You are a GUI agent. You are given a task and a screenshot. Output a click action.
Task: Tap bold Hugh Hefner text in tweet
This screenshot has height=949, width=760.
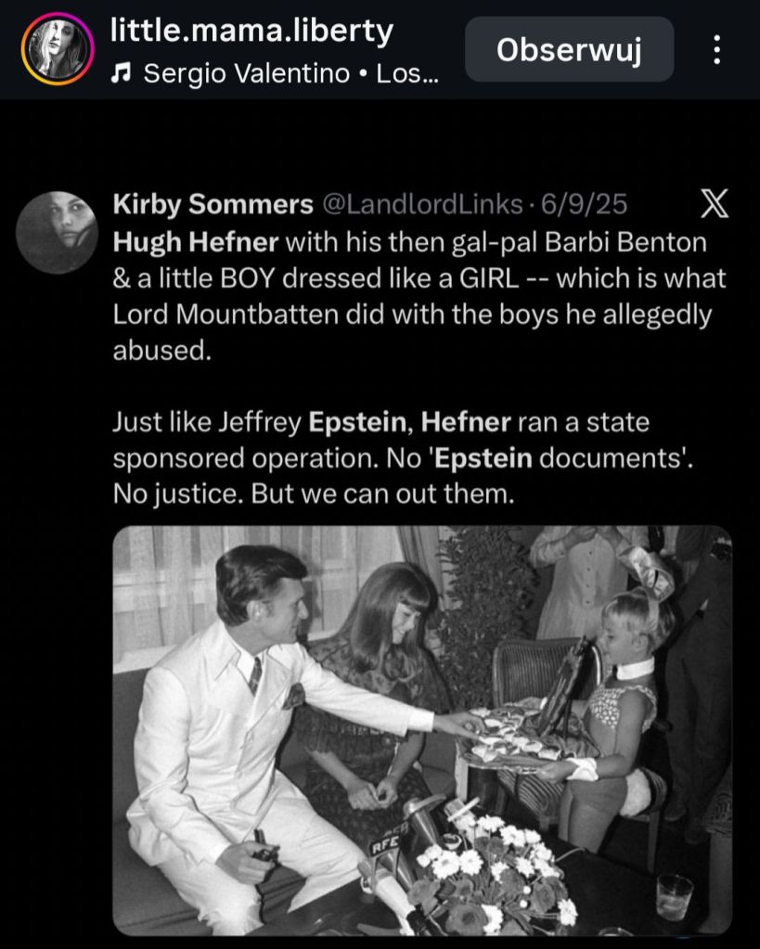[196, 242]
